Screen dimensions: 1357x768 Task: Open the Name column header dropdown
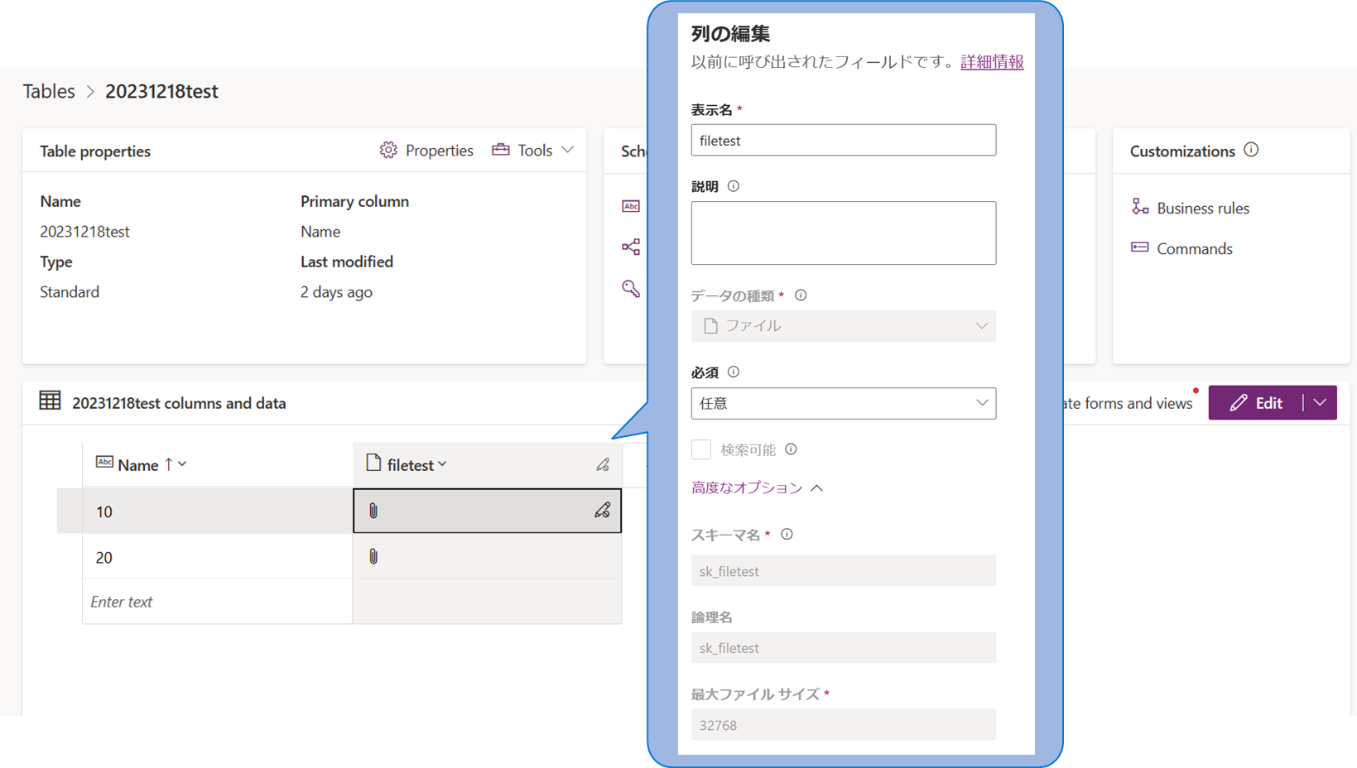tap(182, 464)
